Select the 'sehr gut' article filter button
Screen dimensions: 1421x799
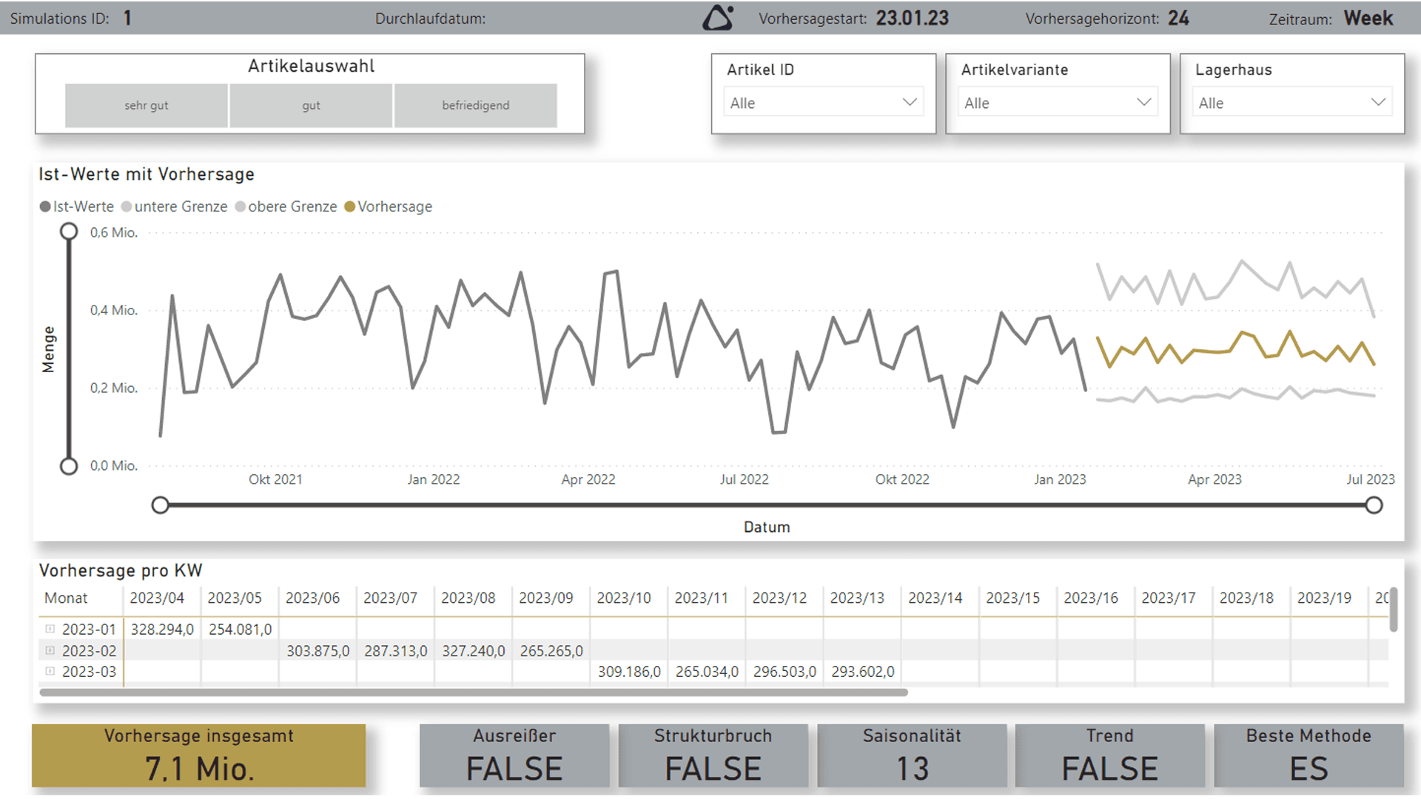tap(147, 105)
